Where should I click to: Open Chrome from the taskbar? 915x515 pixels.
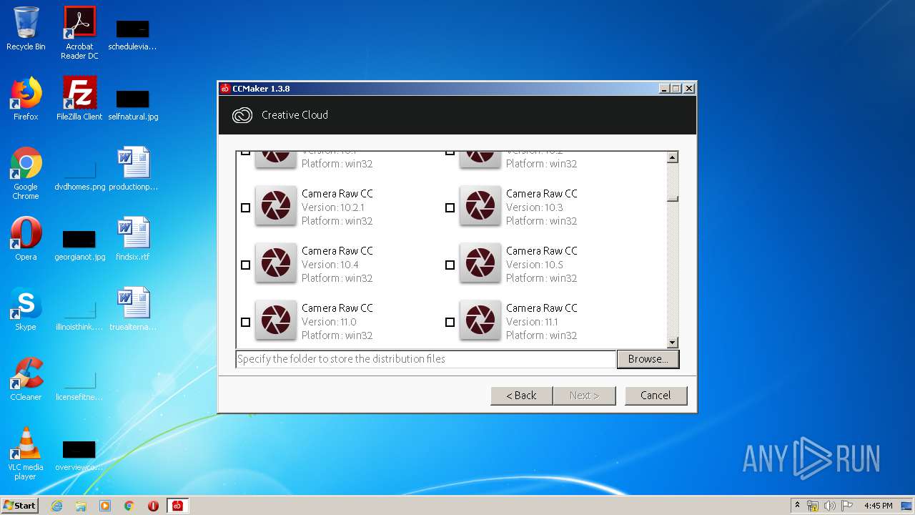[x=129, y=506]
